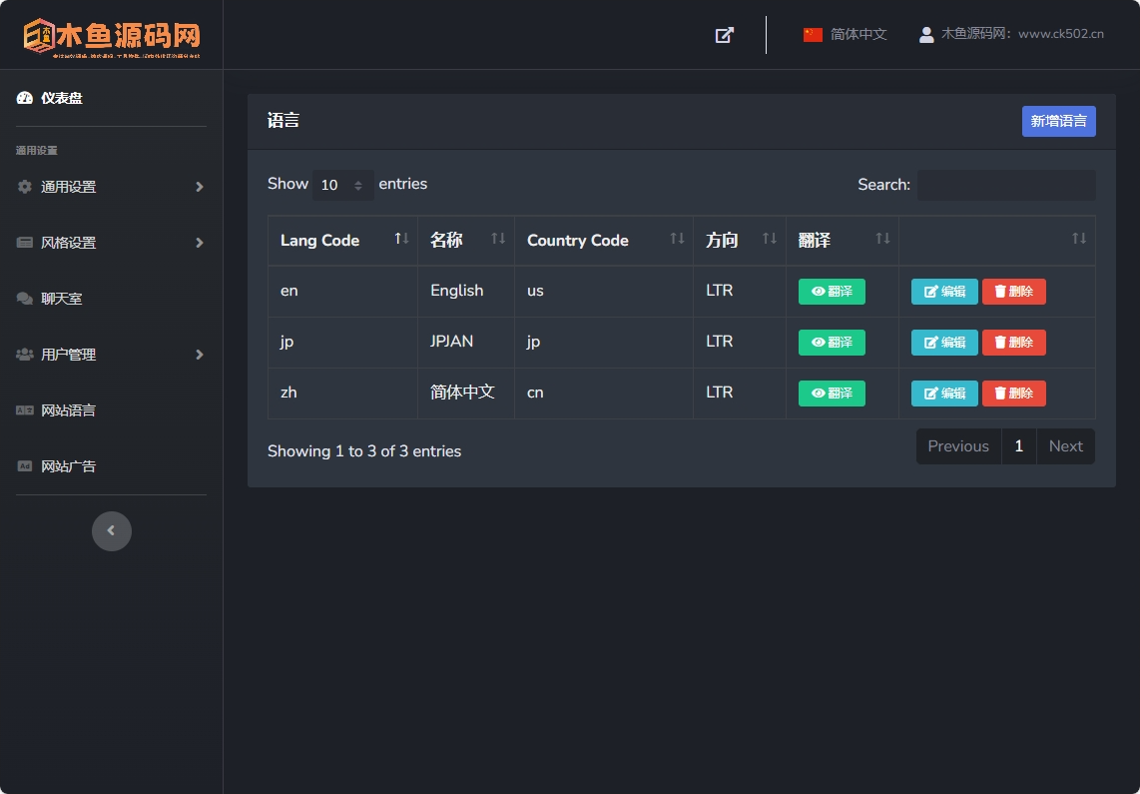Click the 语言 panel heading

tap(284, 121)
